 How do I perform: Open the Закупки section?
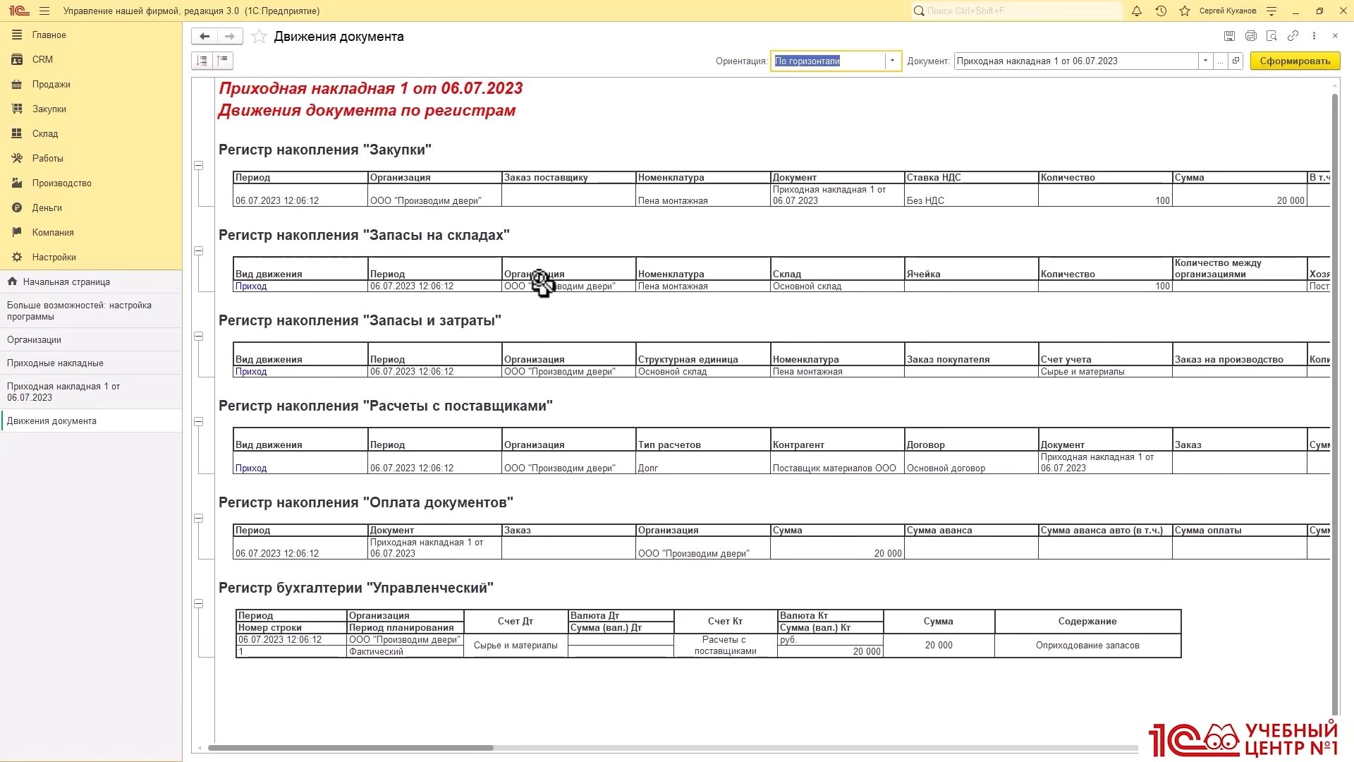(49, 109)
